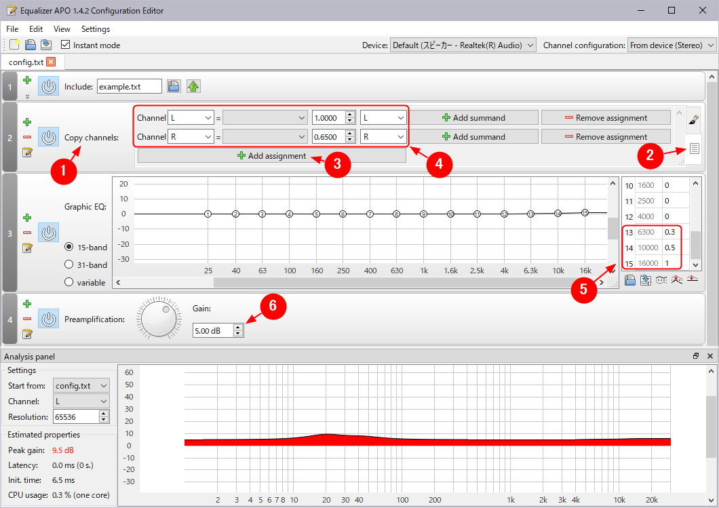Open the Settings menu

coord(95,29)
